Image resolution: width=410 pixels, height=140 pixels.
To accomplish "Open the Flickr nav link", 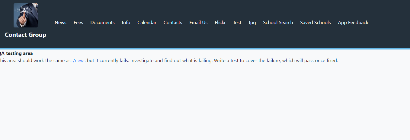I will click(x=220, y=23).
